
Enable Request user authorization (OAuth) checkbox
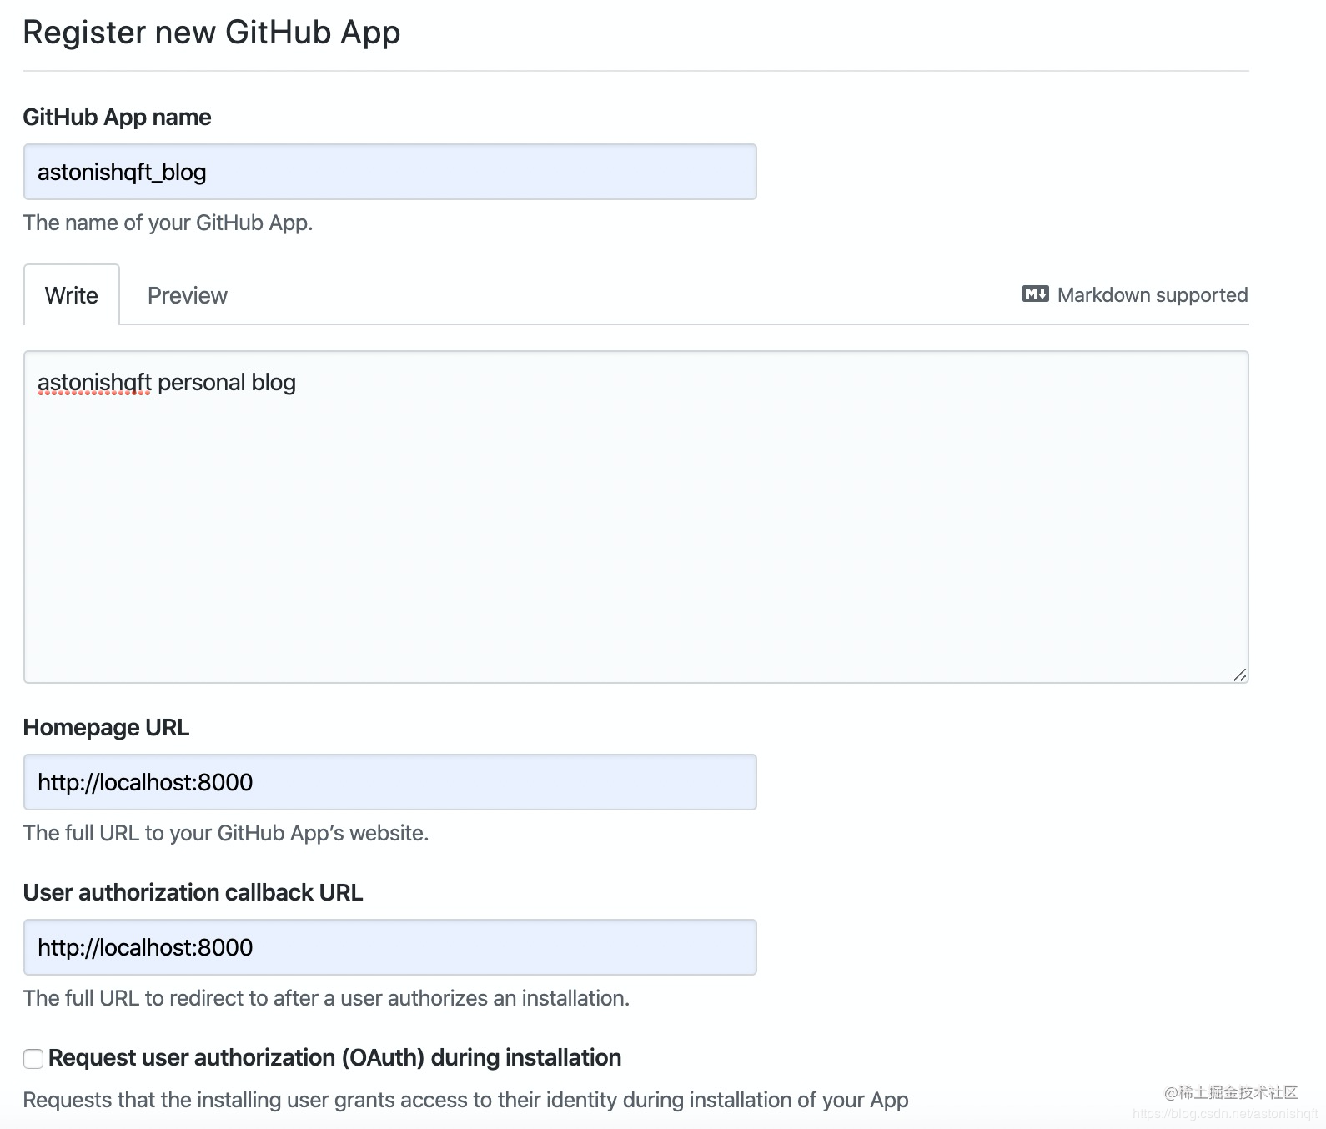coord(33,1059)
